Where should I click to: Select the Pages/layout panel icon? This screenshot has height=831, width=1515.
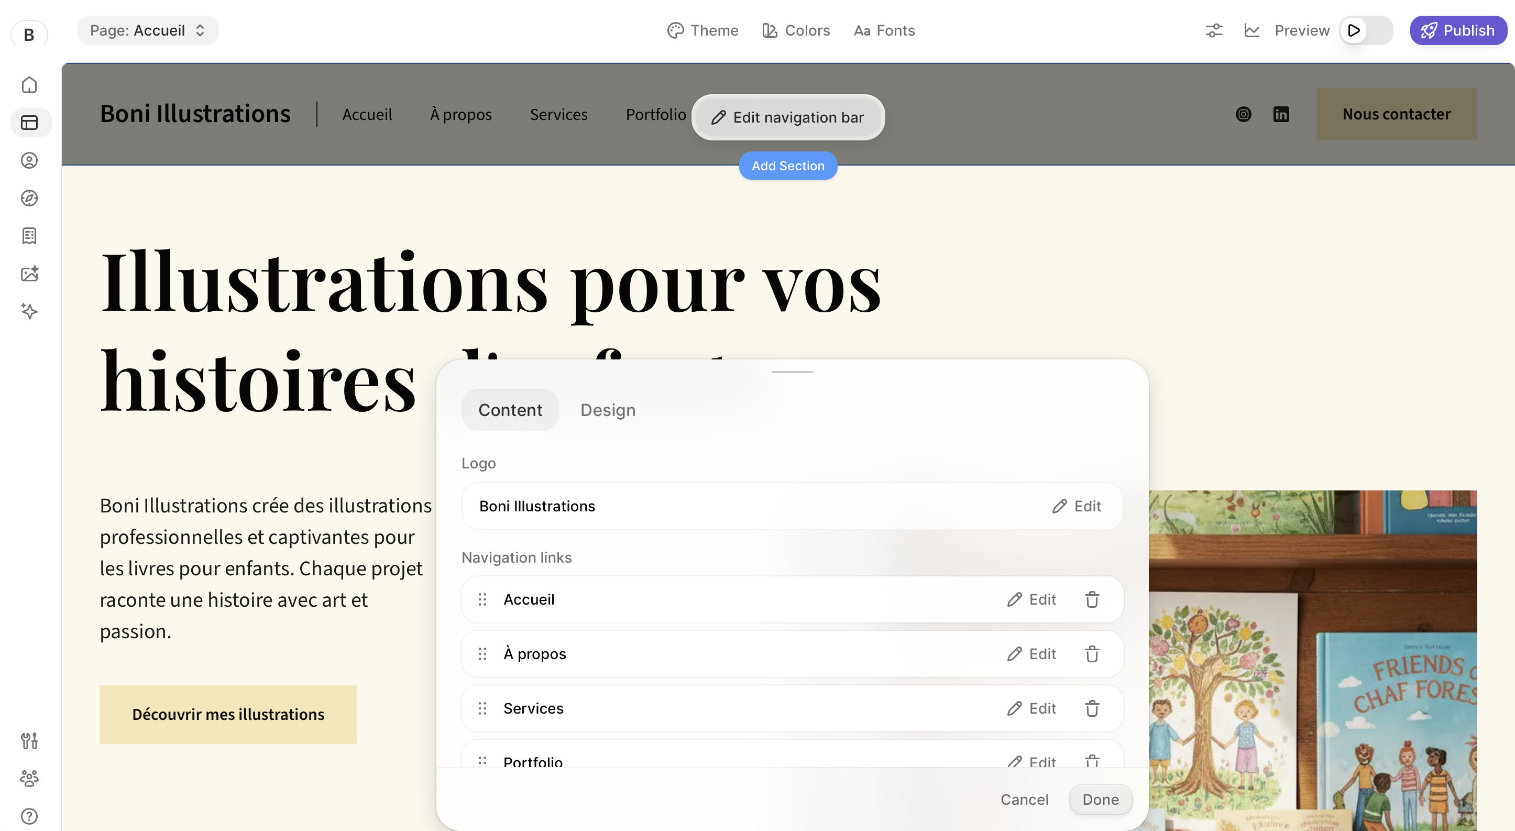coord(29,122)
